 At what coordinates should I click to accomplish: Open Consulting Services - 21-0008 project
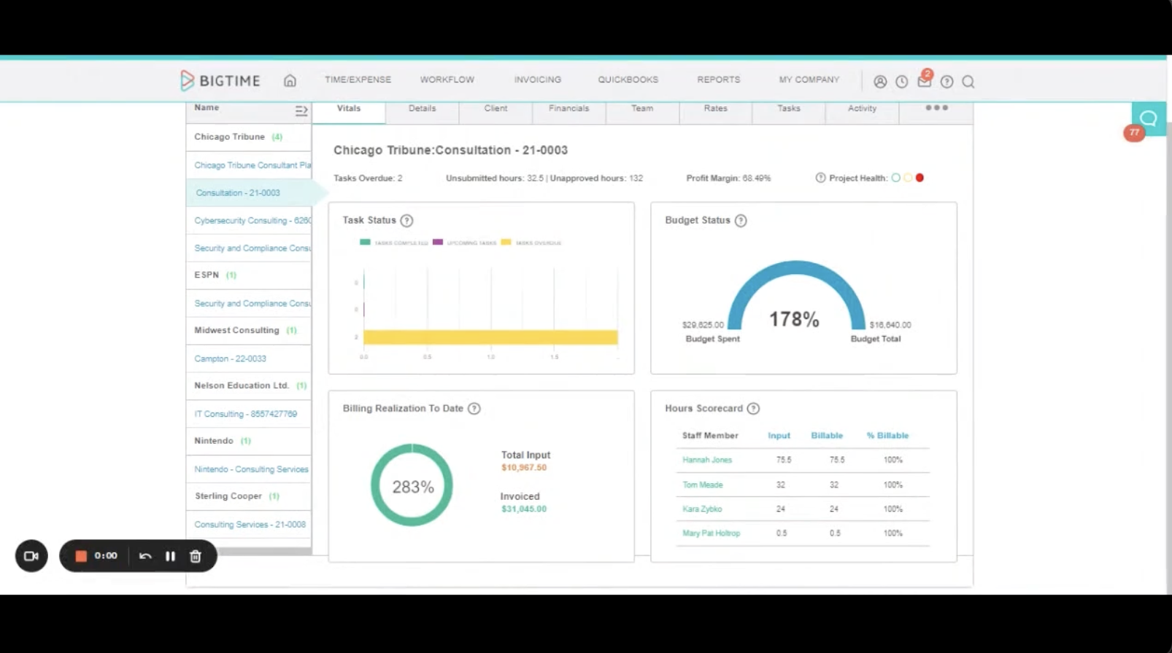250,525
